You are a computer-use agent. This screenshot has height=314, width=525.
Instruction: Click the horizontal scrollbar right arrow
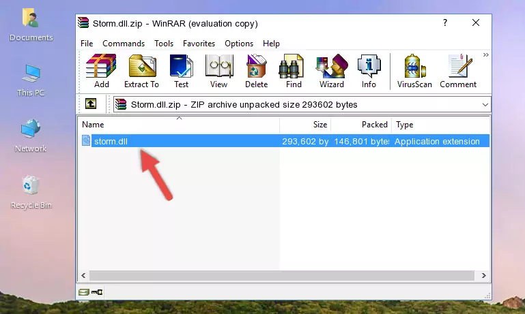[x=483, y=276]
